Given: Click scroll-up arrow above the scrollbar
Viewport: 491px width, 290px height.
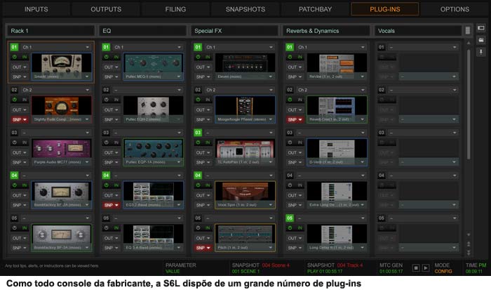Looking at the screenshot, I should pyautogui.click(x=469, y=43).
